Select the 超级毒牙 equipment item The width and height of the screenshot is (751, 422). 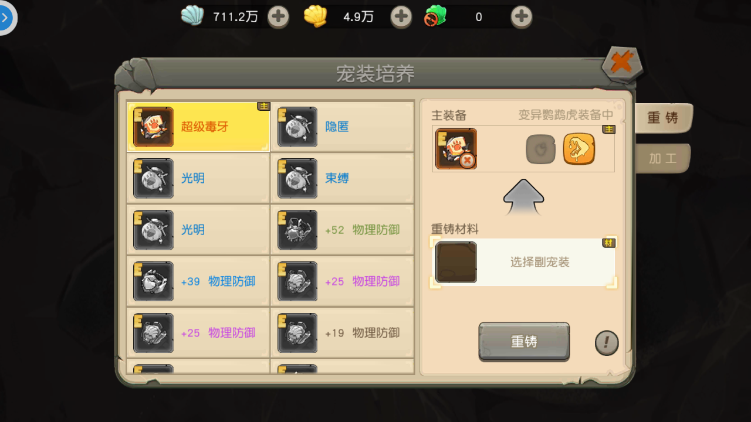coord(198,127)
